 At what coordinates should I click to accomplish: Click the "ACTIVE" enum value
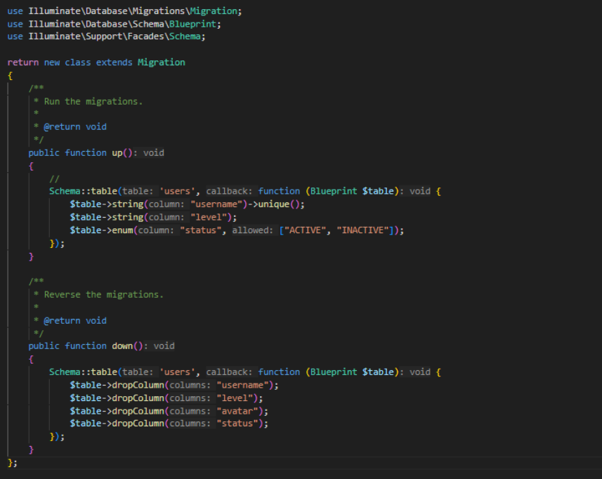307,230
